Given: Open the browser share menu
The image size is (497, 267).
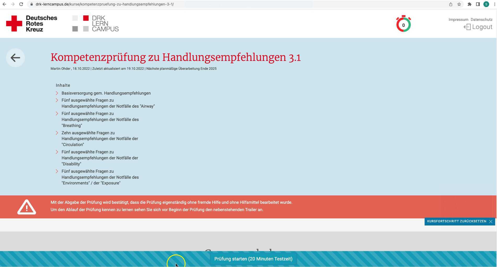Looking at the screenshot, I should (450, 4).
